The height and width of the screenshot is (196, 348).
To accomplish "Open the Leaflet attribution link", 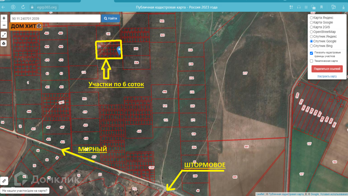I will pyautogui.click(x=260, y=194).
